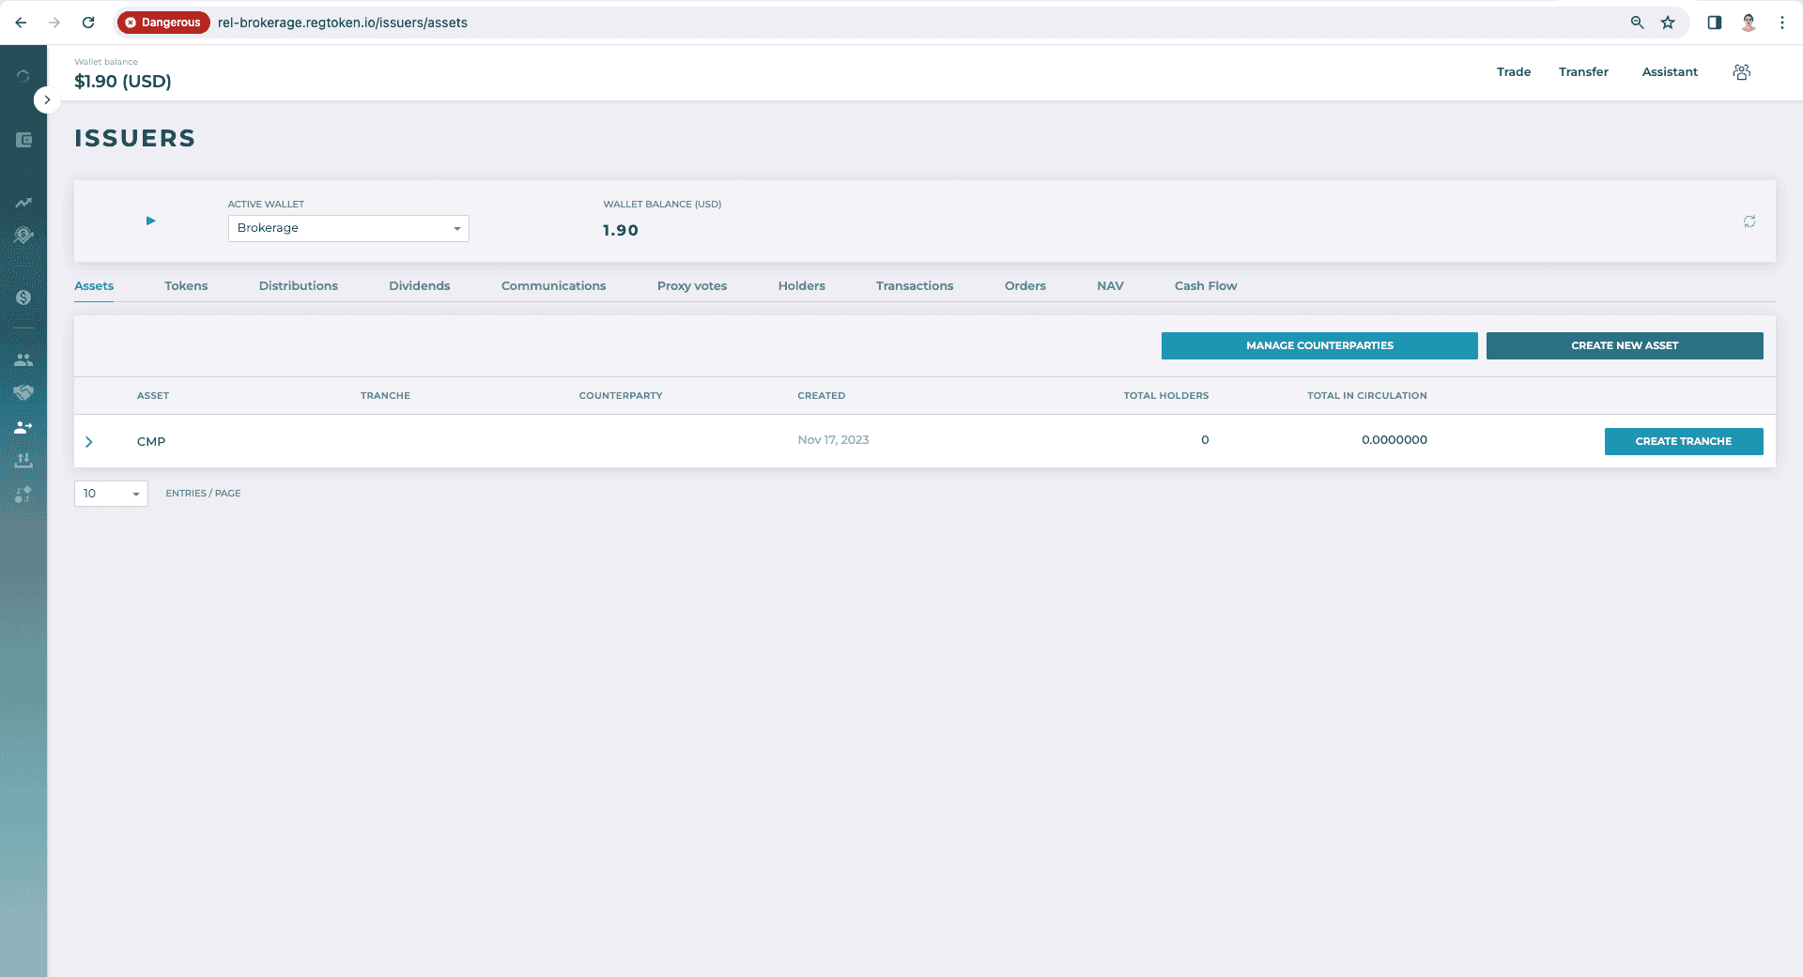Switch to the Assets tab
This screenshot has width=1803, height=977.
94,286
